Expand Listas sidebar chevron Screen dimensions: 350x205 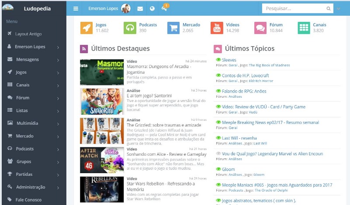pos(58,111)
